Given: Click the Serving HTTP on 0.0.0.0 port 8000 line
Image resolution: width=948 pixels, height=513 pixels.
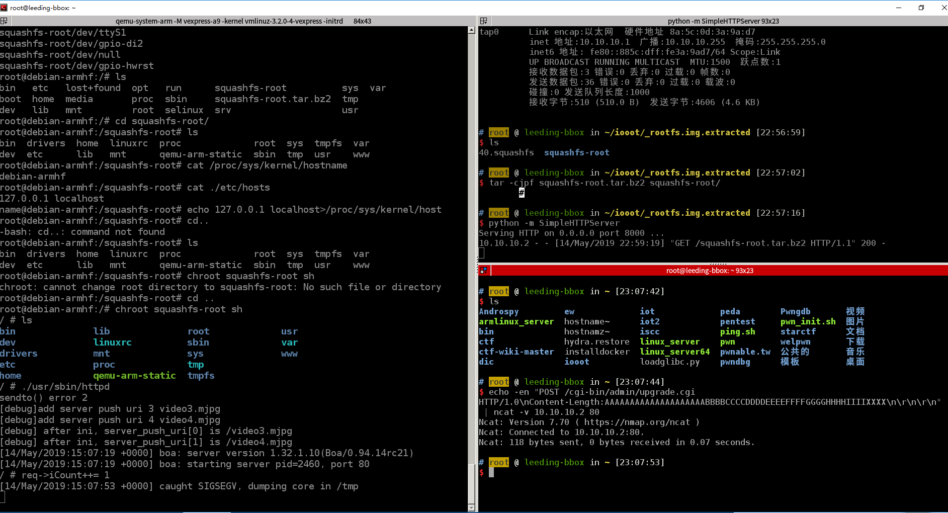Looking at the screenshot, I should (571, 233).
